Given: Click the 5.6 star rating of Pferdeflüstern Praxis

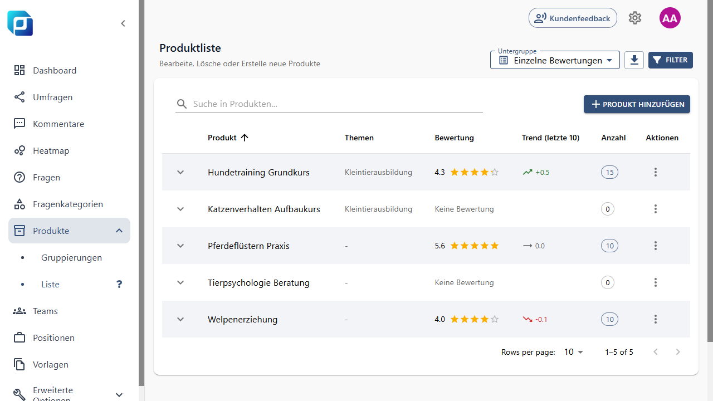Looking at the screenshot, I should point(475,246).
